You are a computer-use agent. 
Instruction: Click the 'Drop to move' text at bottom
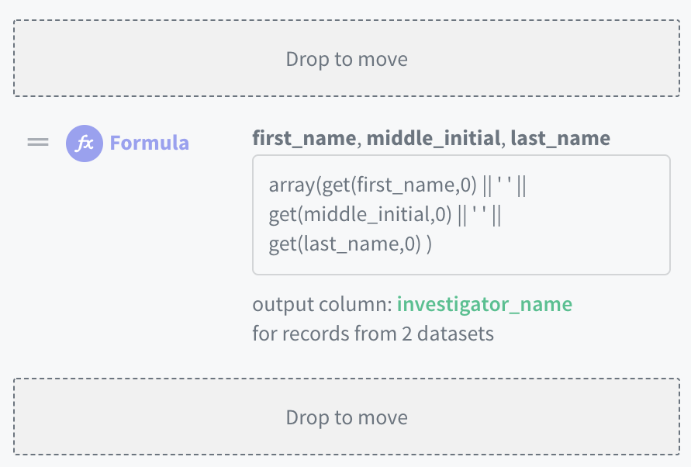[347, 417]
